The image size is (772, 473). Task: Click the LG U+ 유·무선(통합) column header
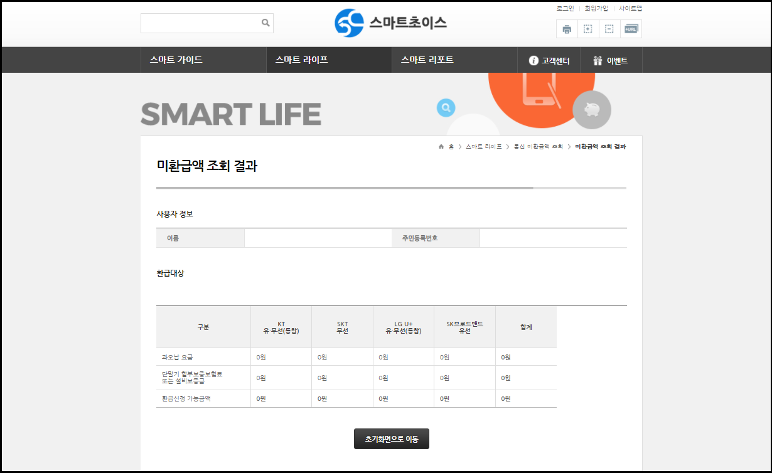[404, 327]
